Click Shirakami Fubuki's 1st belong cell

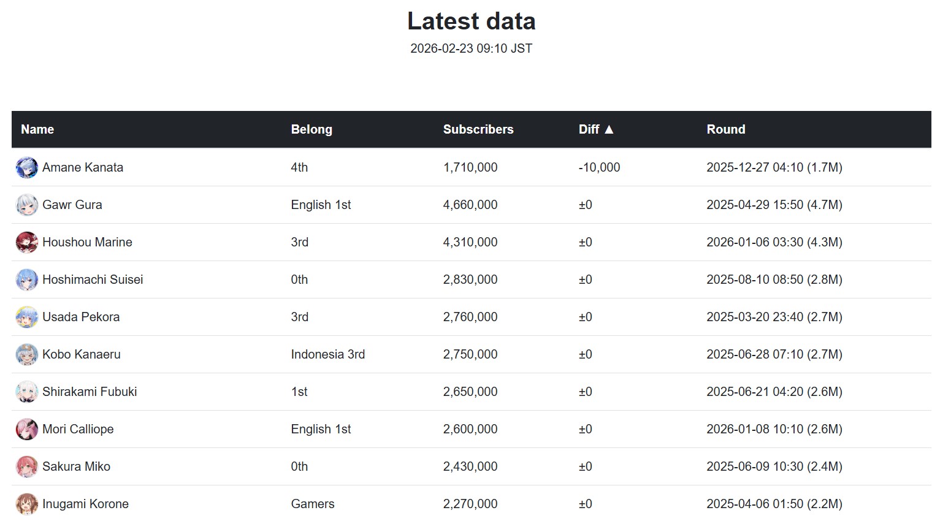[299, 392]
